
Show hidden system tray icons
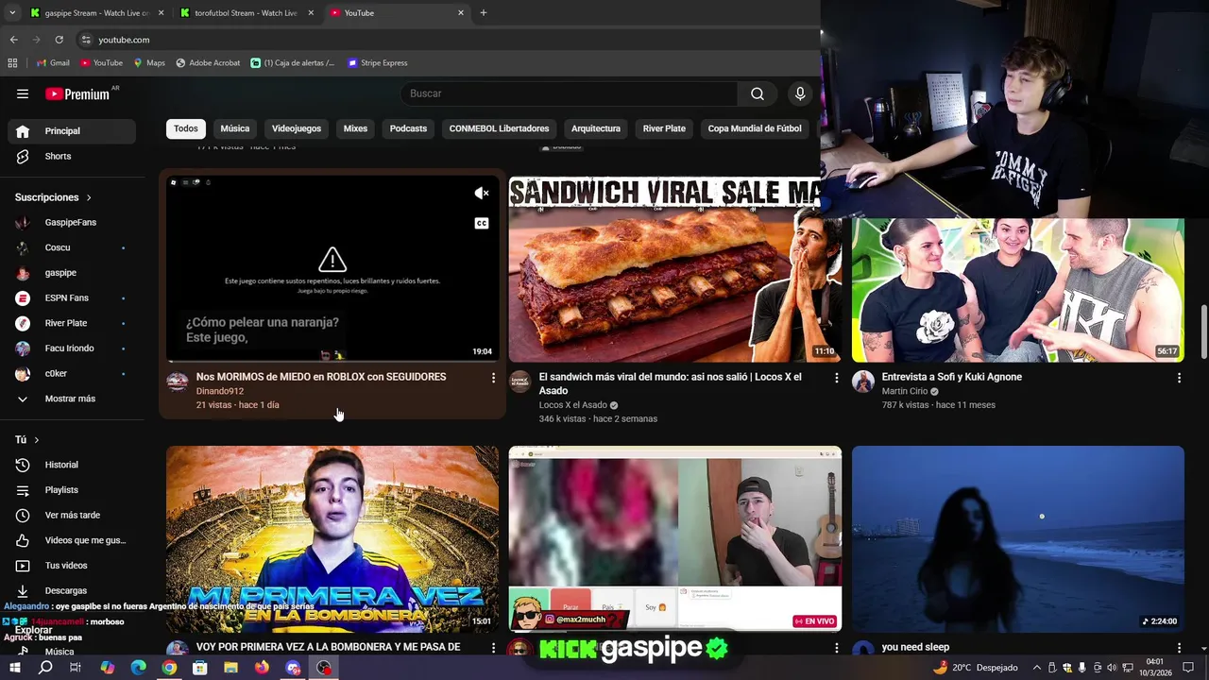(1037, 668)
